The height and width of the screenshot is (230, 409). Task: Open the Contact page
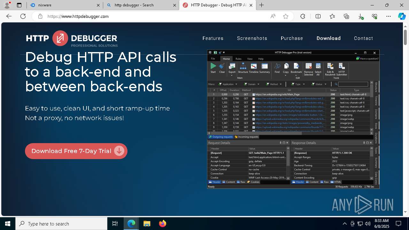pos(363,38)
